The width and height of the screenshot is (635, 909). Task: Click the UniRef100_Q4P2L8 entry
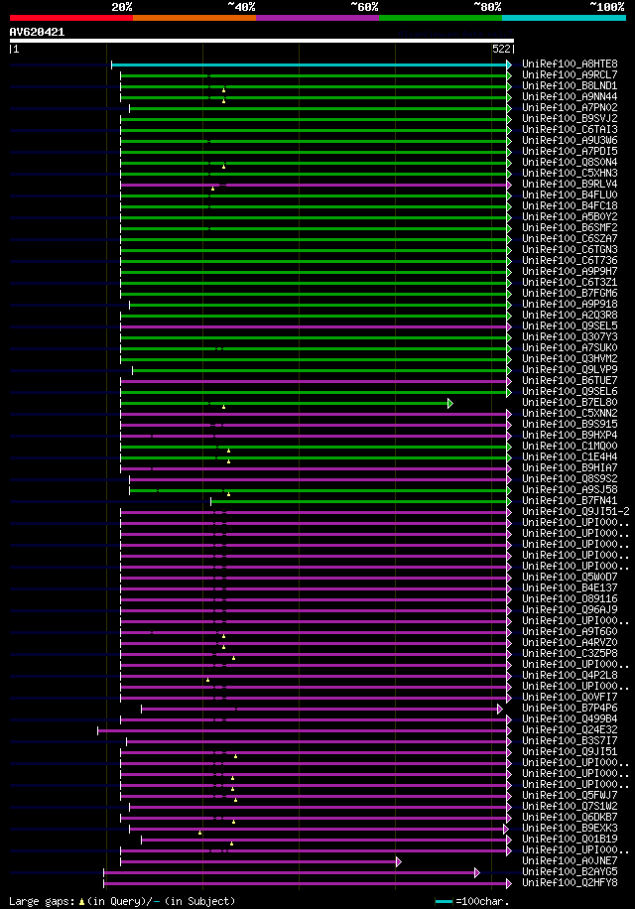pyautogui.click(x=570, y=676)
